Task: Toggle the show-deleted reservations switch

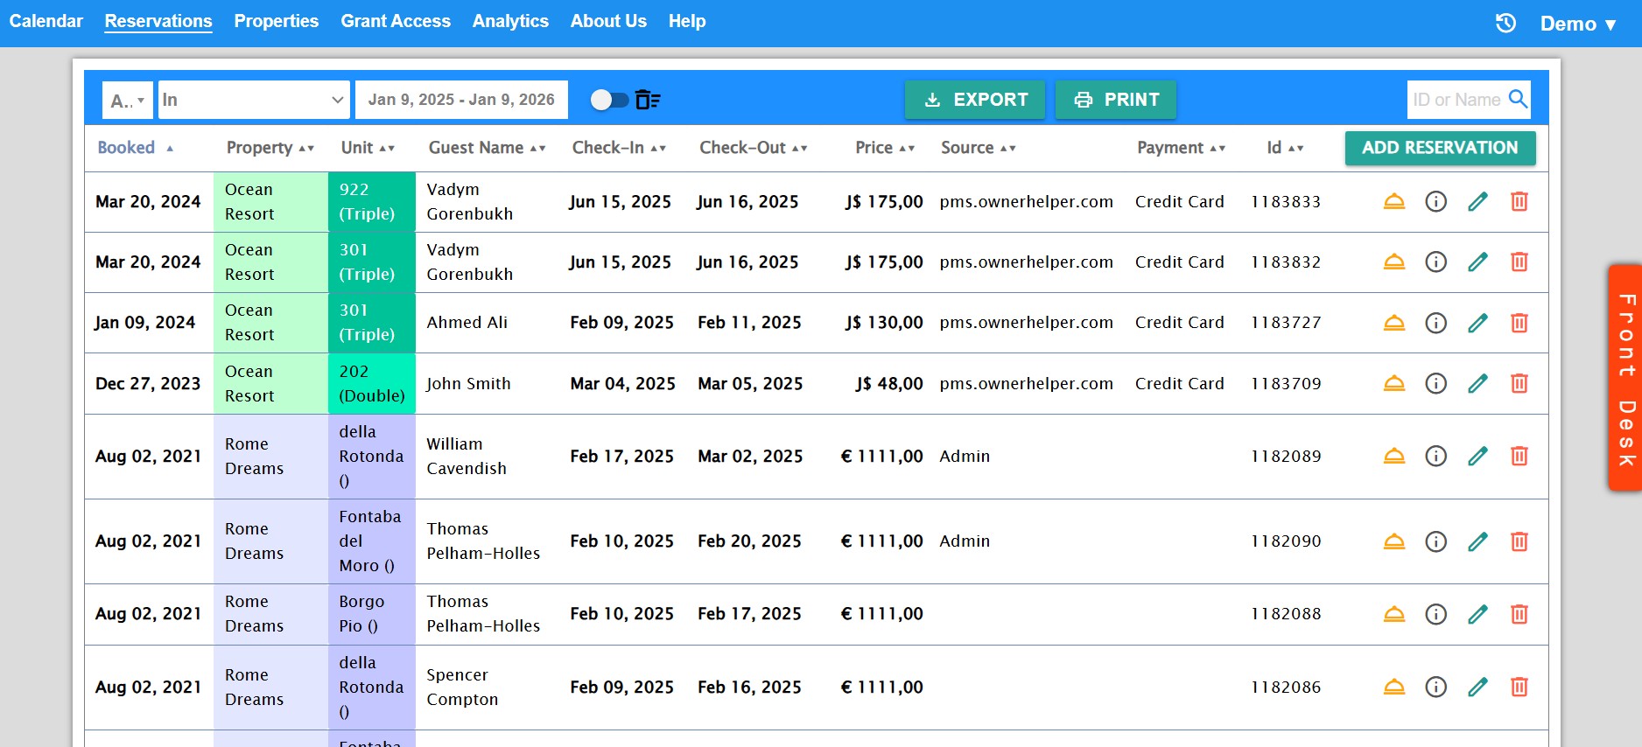Action: tap(609, 100)
